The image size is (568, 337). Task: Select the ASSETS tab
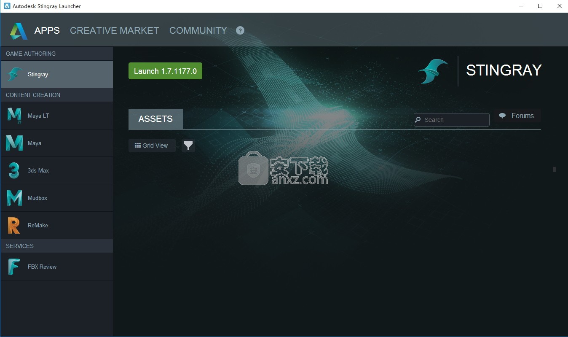[155, 119]
